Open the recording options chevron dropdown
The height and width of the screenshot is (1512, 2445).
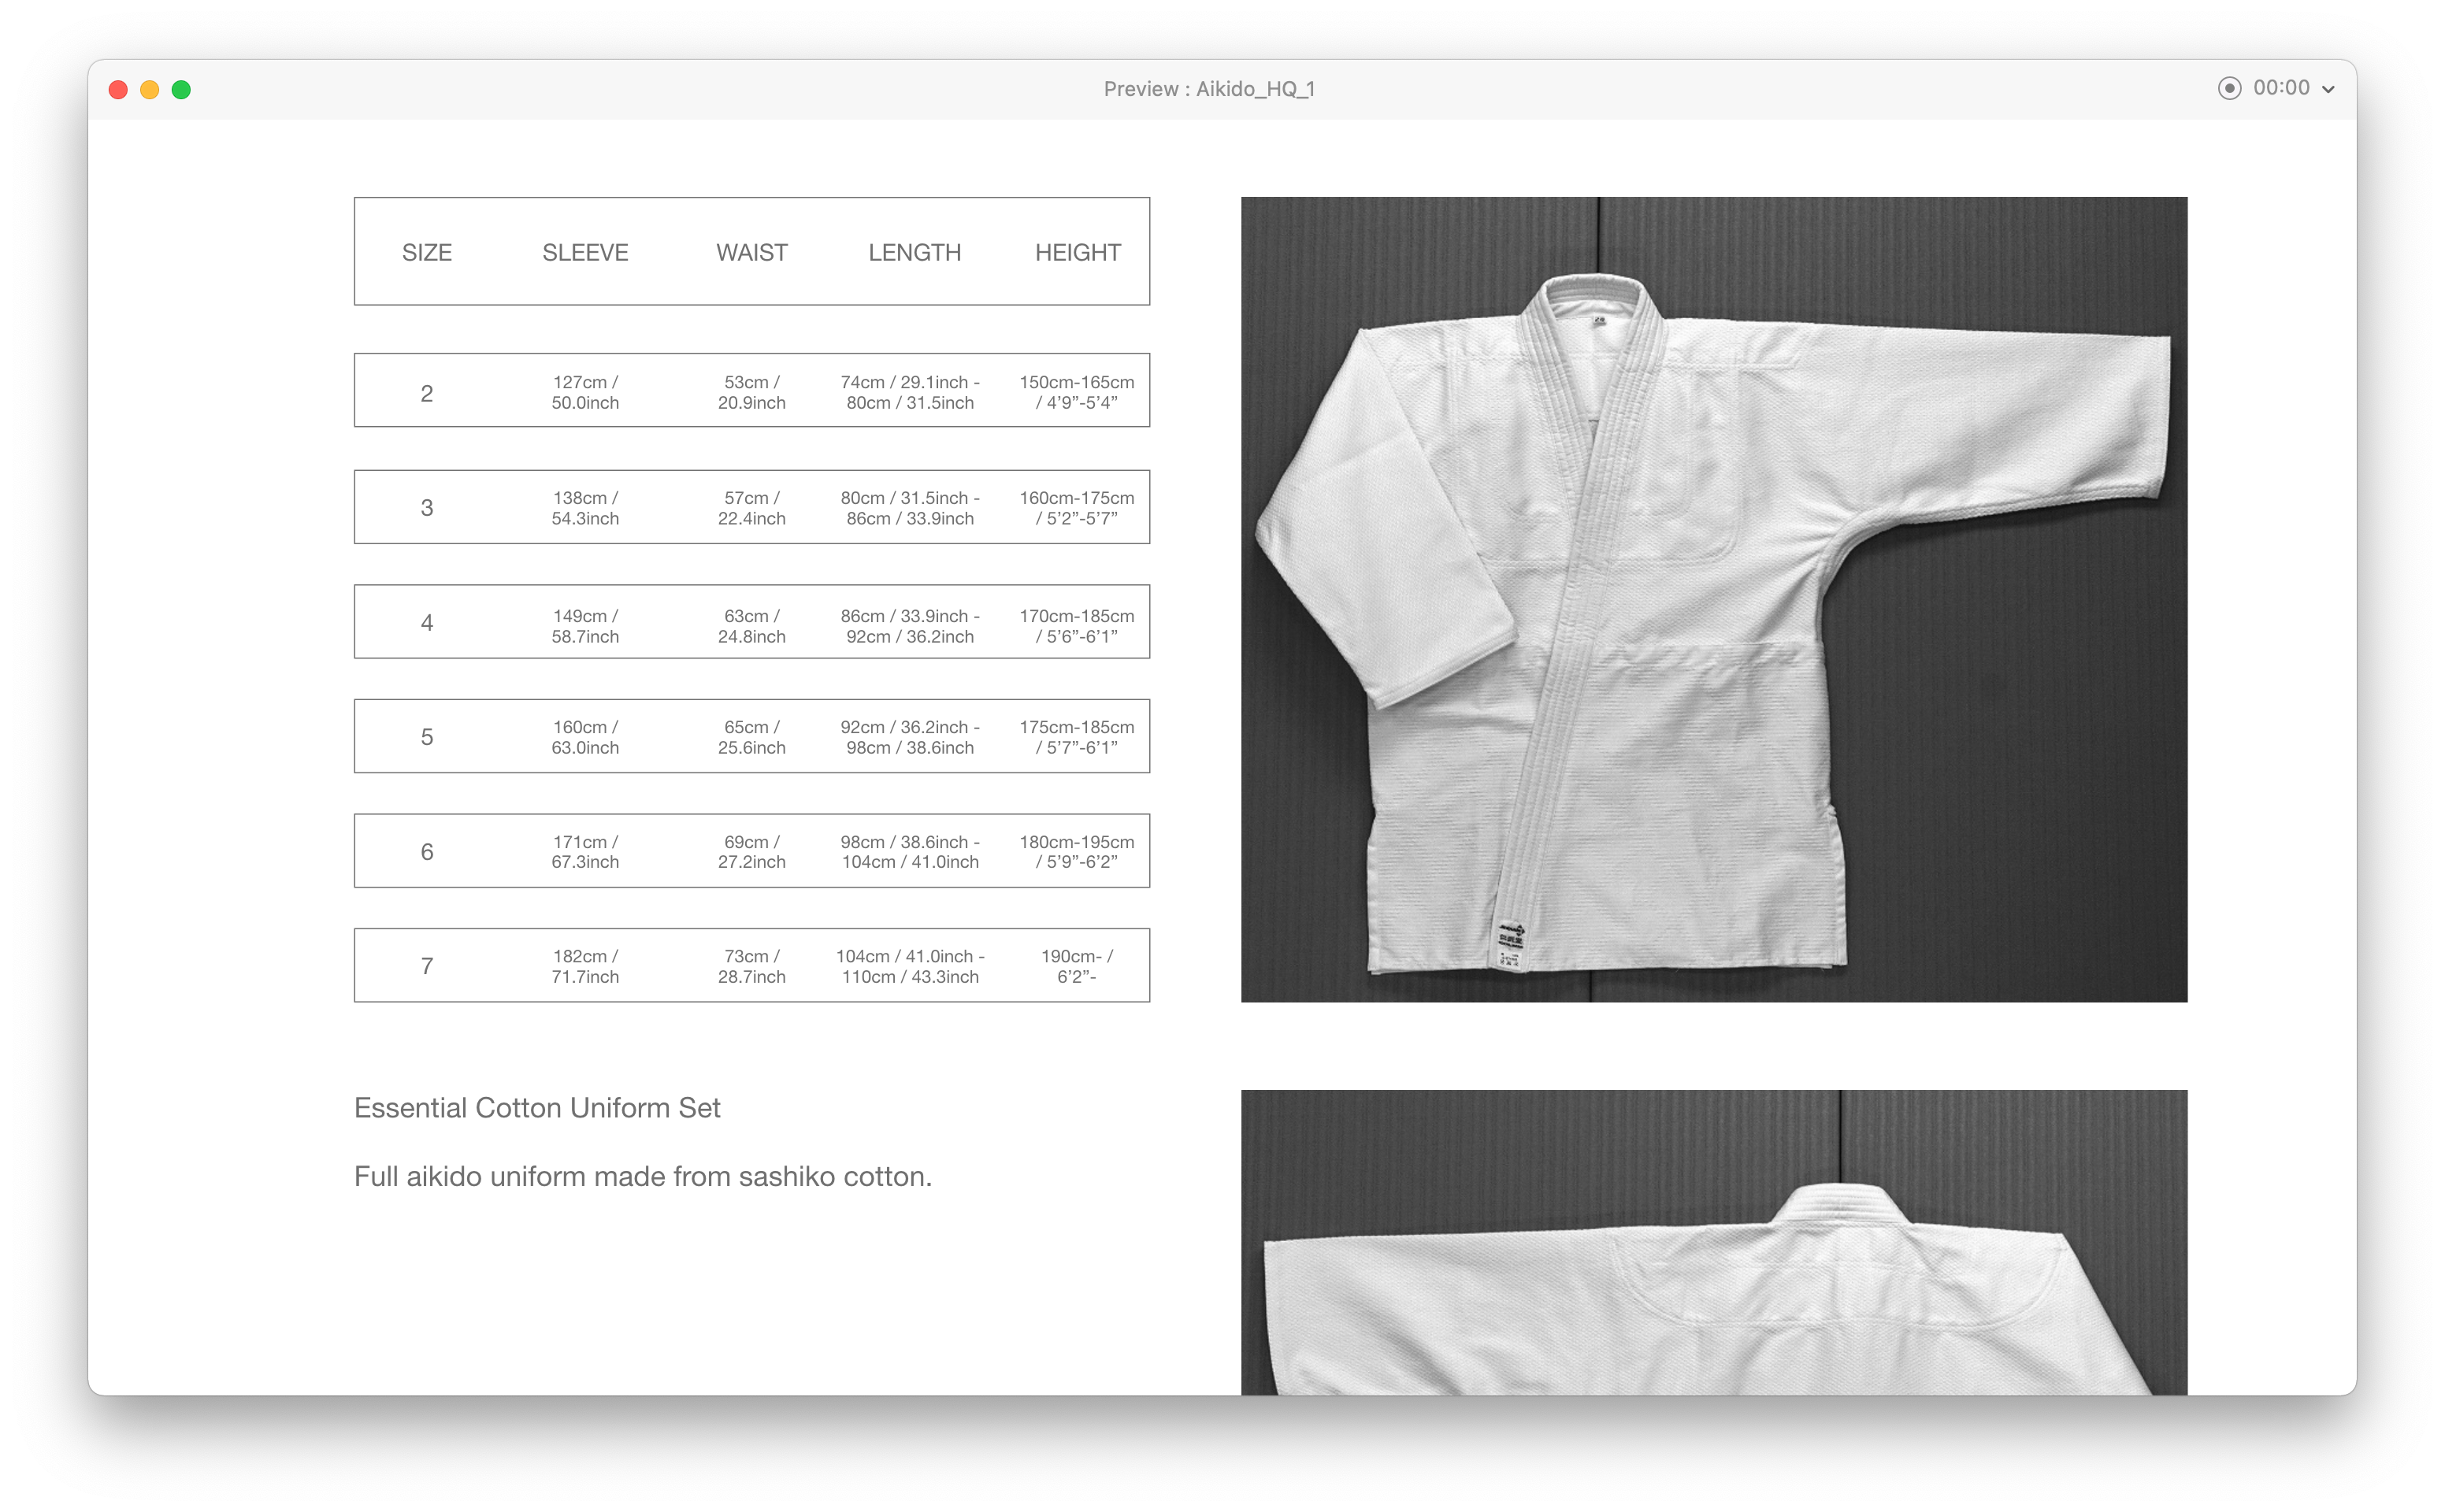click(2329, 89)
